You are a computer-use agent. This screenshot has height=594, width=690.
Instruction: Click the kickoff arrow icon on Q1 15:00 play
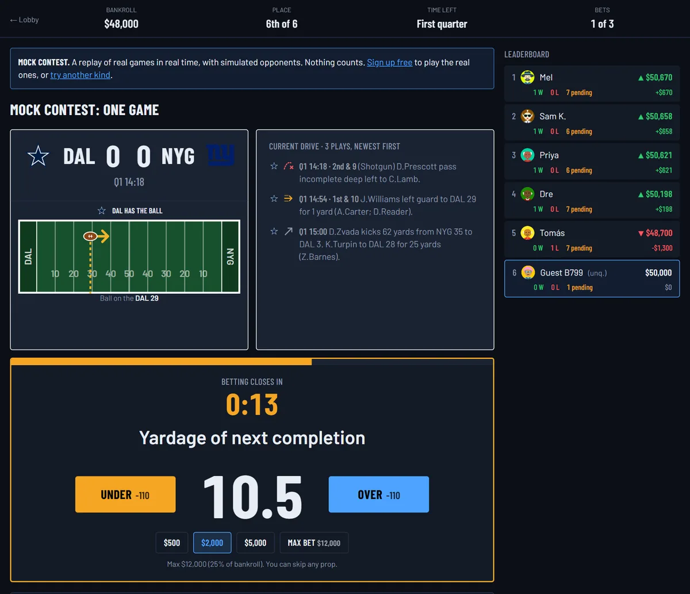point(289,231)
